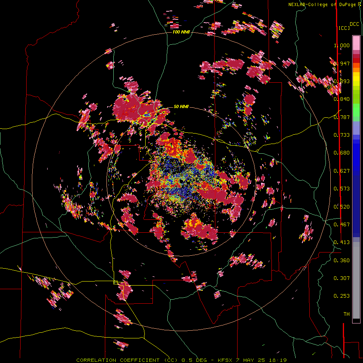Click the 0.680 legend value
363x363 pixels.
pyautogui.click(x=342, y=153)
